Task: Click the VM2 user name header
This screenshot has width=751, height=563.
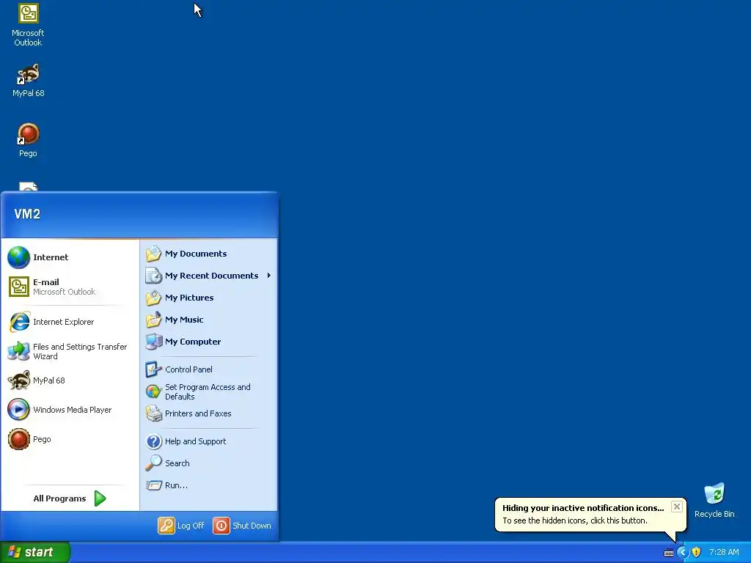Action: tap(27, 214)
